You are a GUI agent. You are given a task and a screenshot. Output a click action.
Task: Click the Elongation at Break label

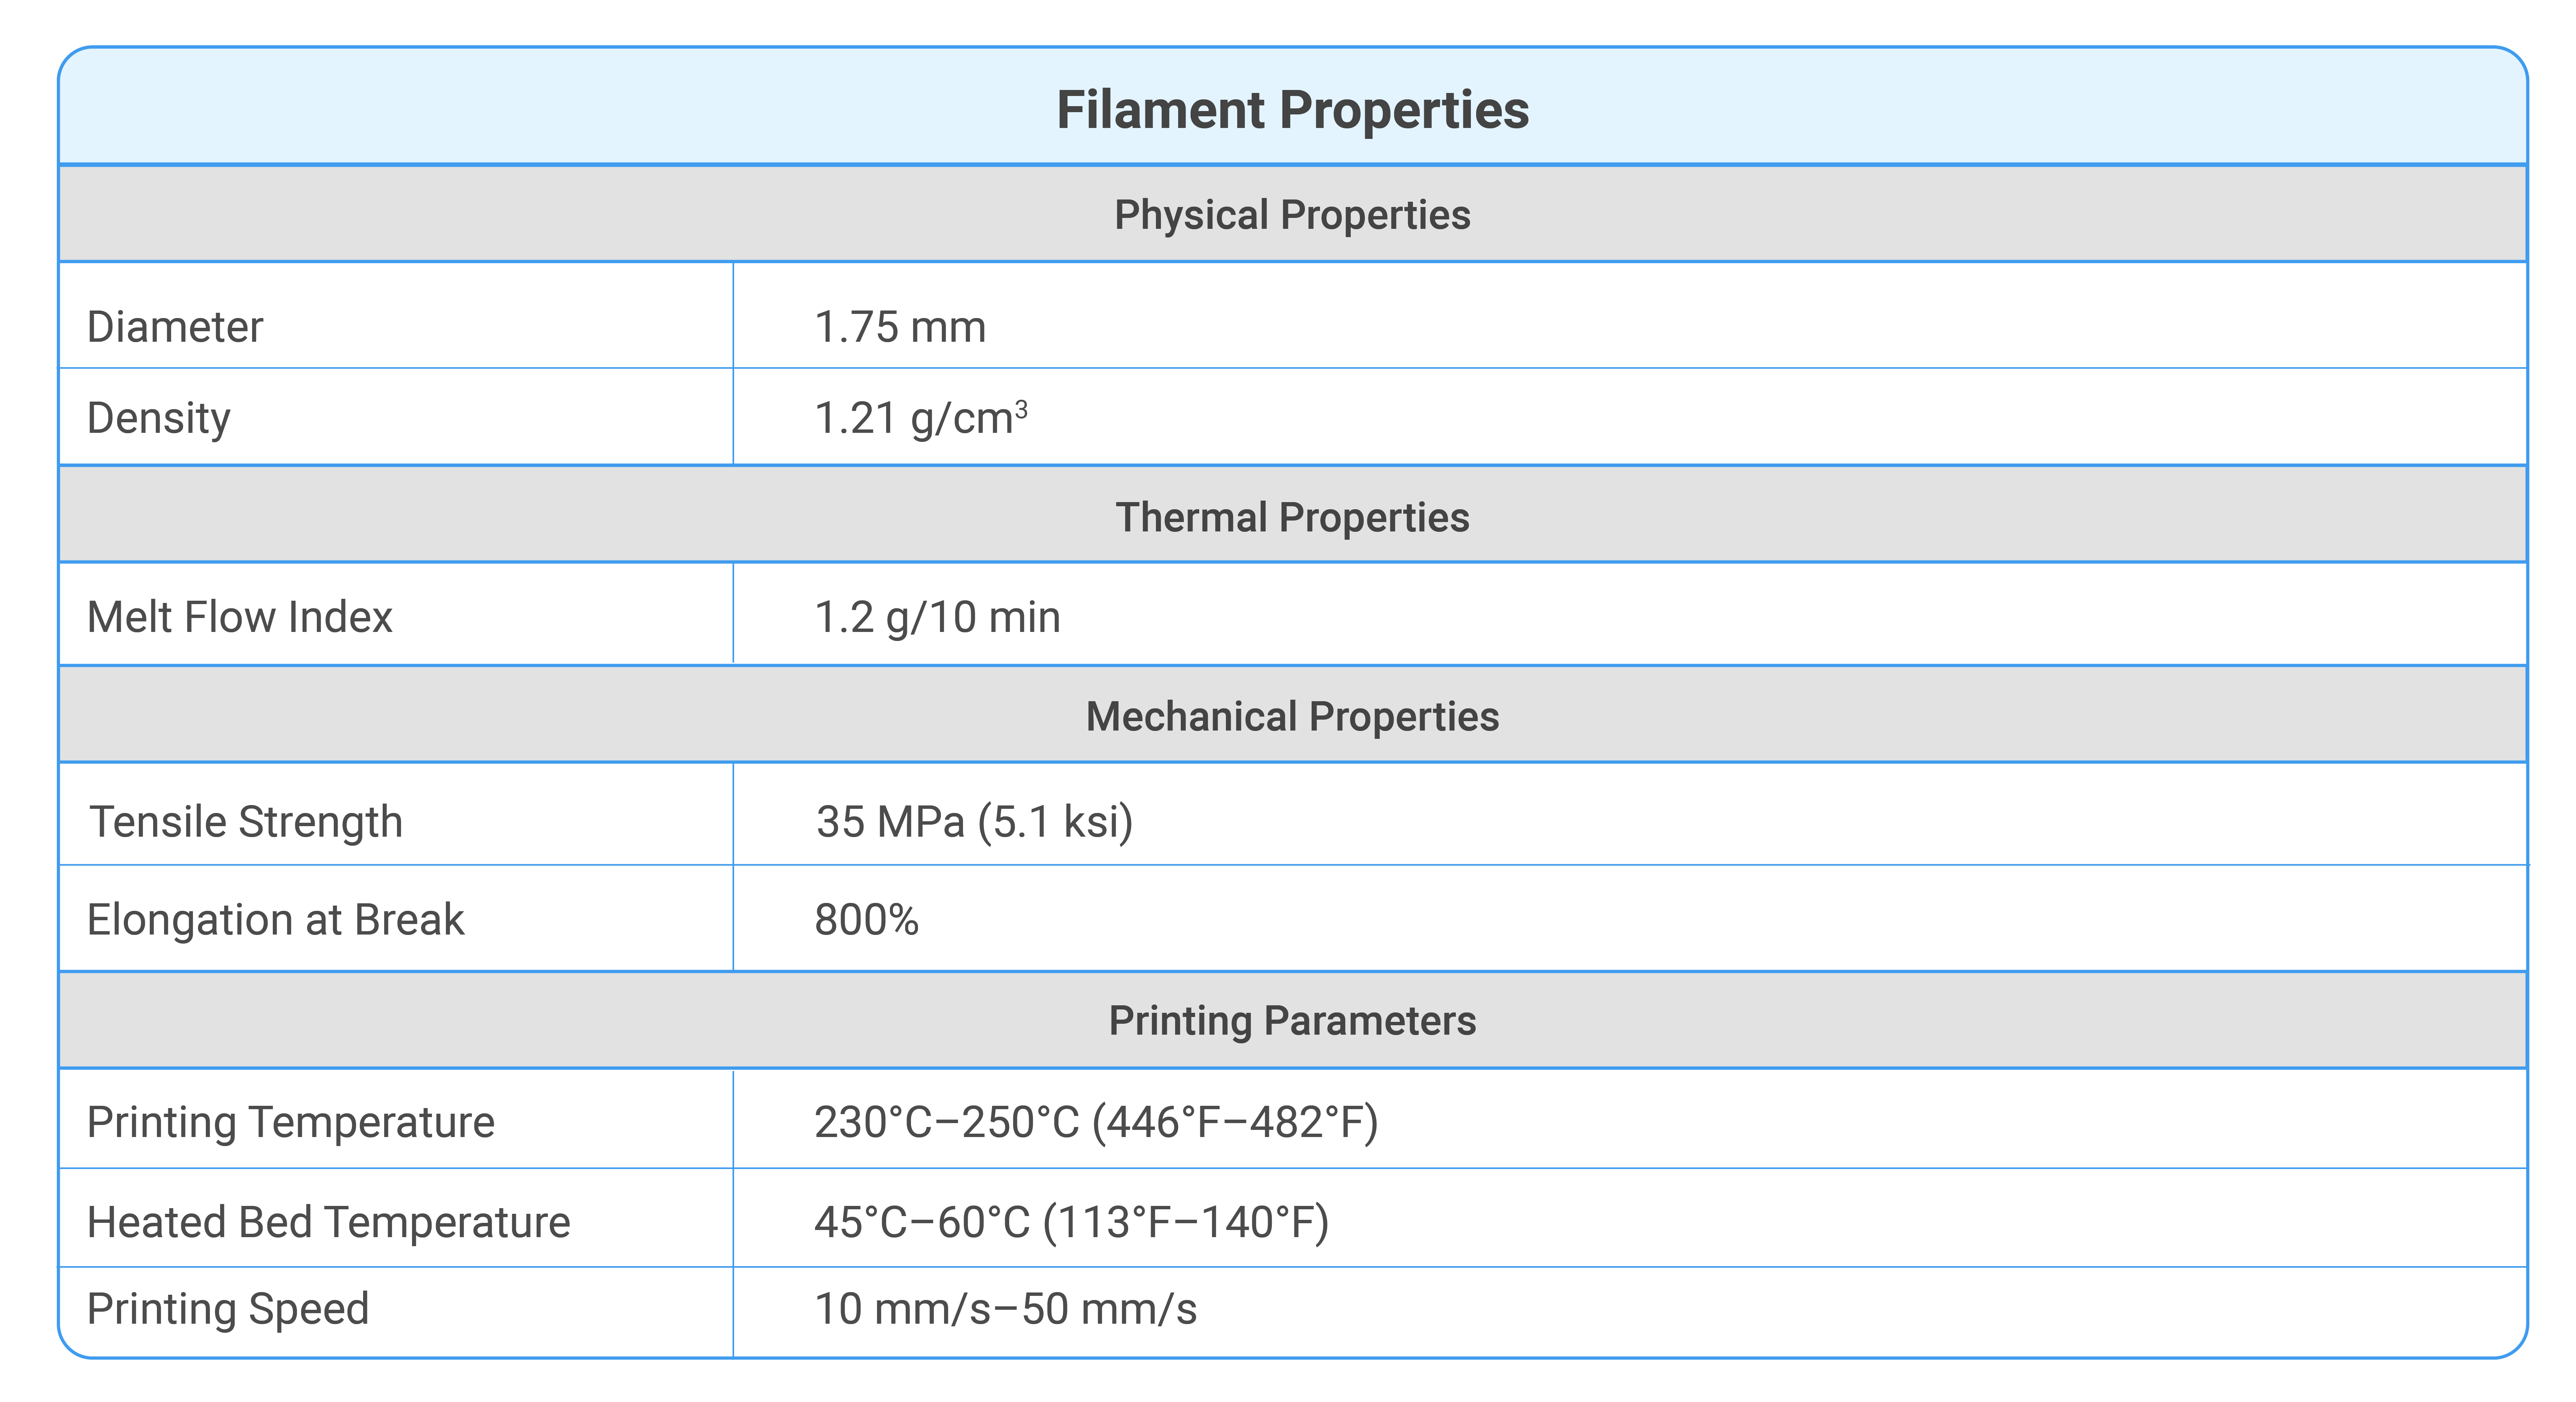[x=276, y=919]
